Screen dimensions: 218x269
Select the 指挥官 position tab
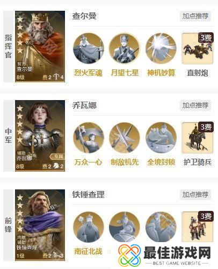[x=9, y=46]
